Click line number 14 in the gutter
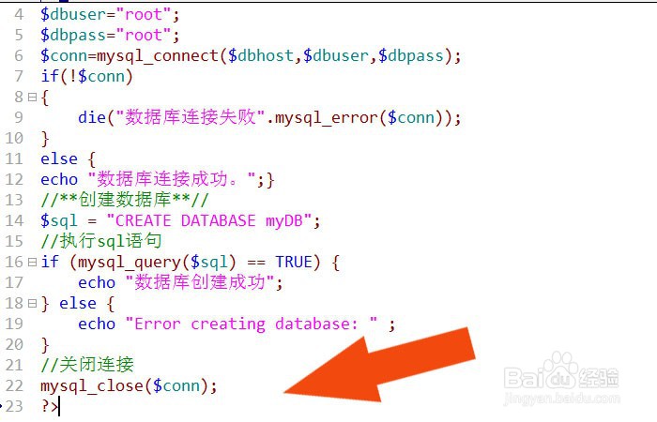Viewport: 657px width, 422px height. click(14, 220)
